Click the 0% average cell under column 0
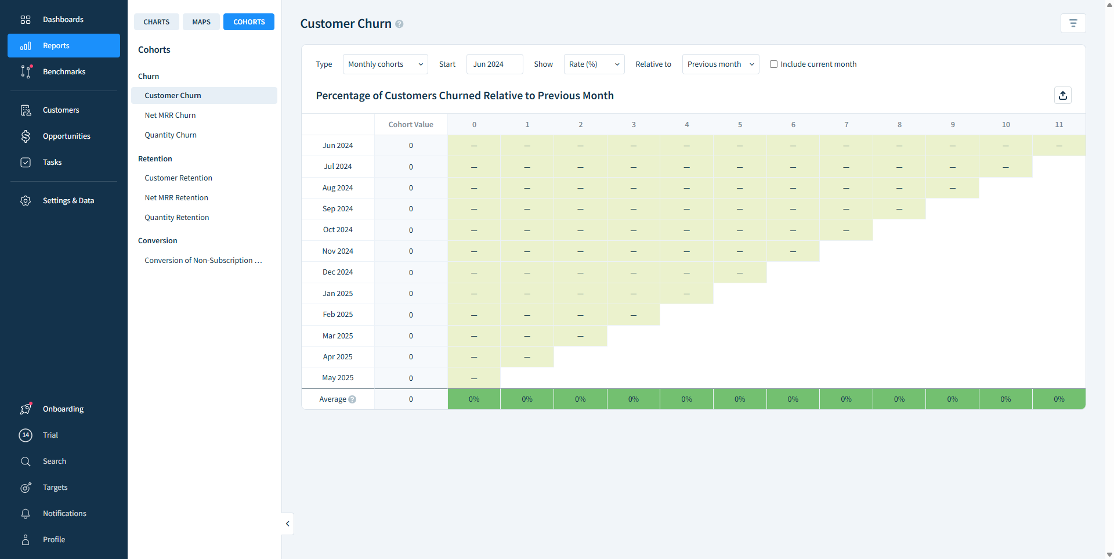1114x559 pixels. pyautogui.click(x=474, y=399)
